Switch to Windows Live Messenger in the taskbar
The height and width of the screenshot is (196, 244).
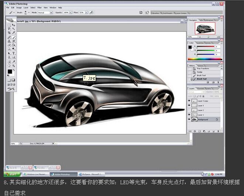[x=35, y=174]
